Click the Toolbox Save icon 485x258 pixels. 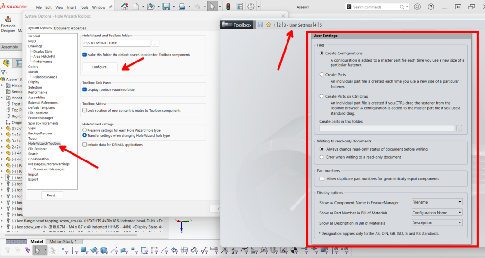click(x=260, y=25)
